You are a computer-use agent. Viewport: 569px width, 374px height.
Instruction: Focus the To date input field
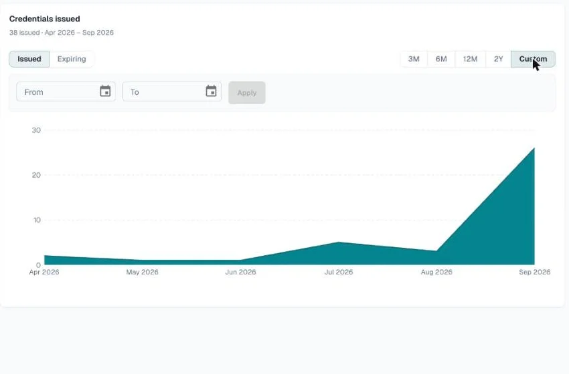tap(172, 91)
